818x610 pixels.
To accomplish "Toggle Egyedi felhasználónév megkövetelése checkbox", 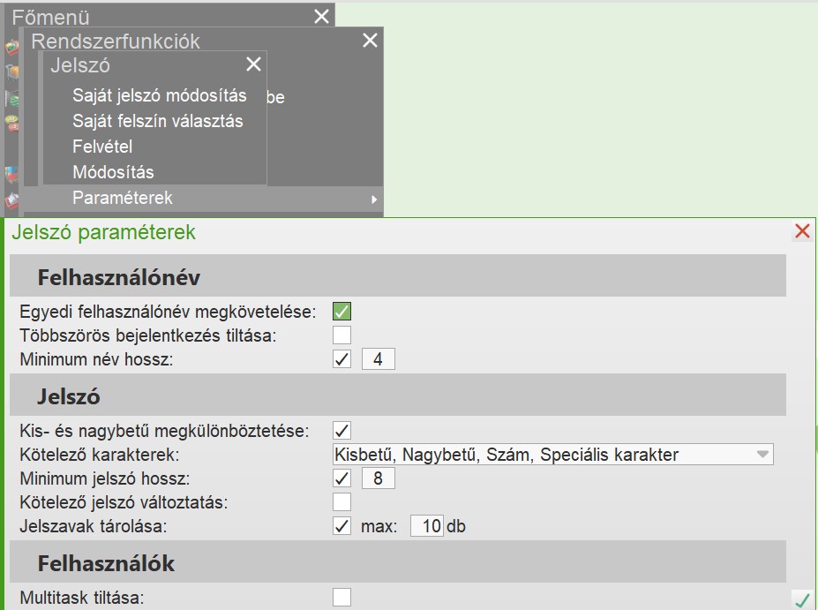I will tap(342, 311).
